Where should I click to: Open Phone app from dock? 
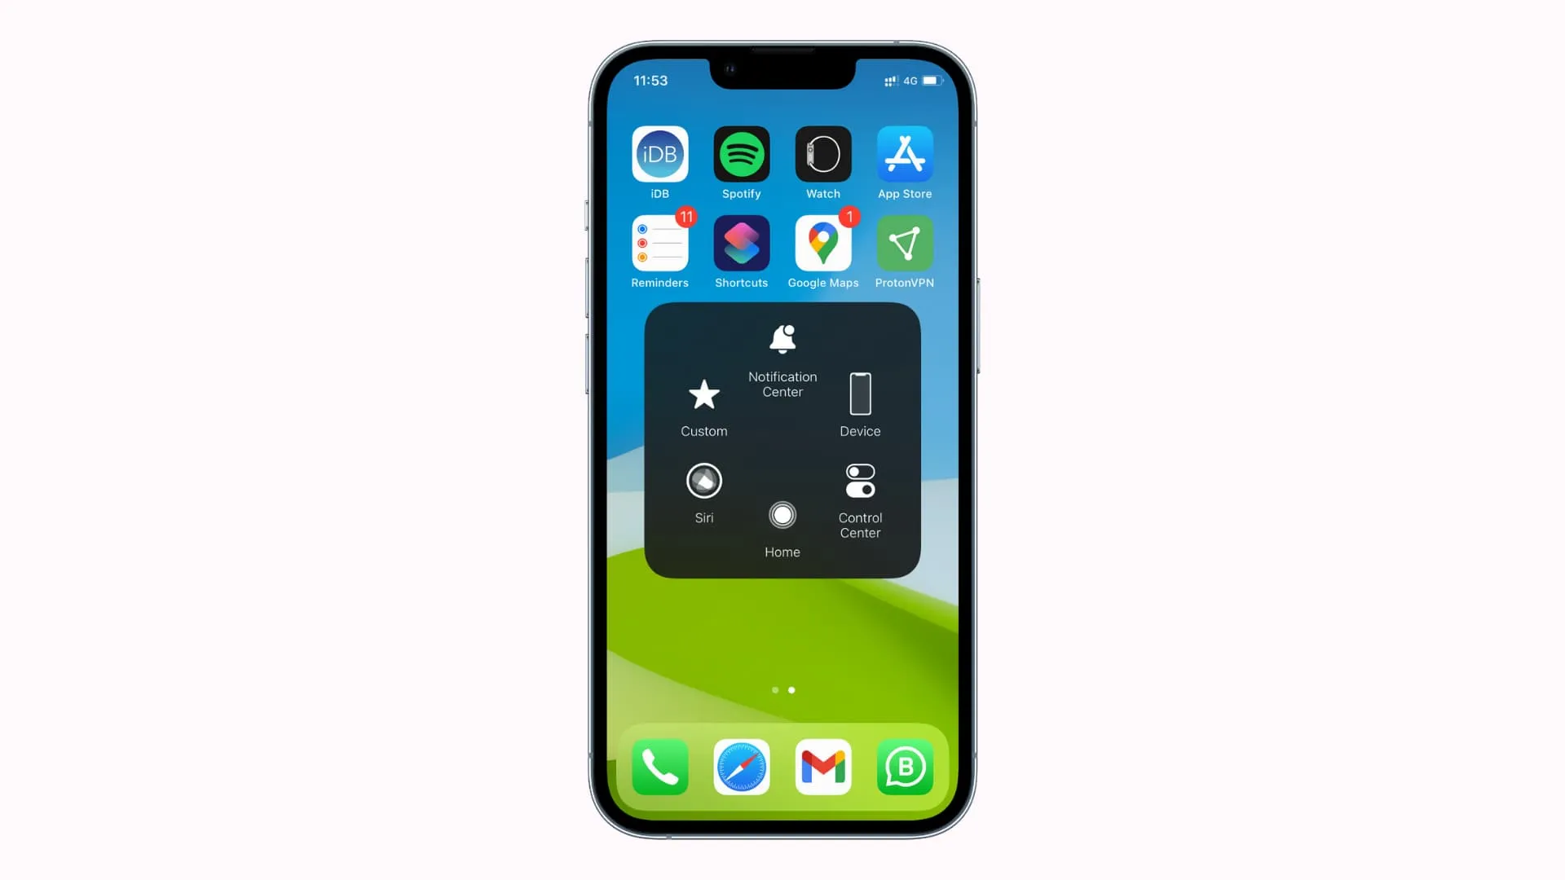[660, 766]
